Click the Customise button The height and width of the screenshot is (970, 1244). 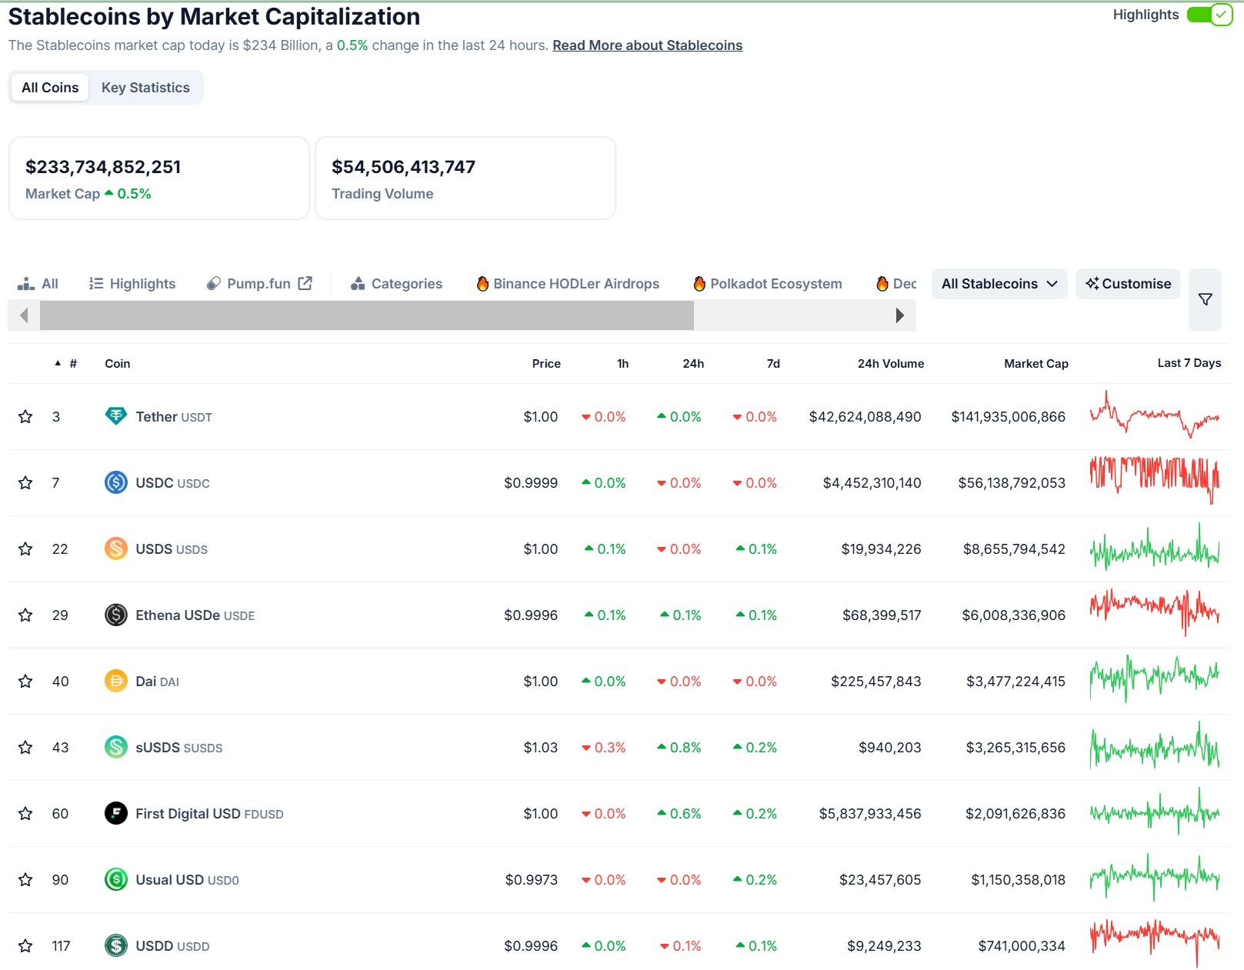(1128, 284)
